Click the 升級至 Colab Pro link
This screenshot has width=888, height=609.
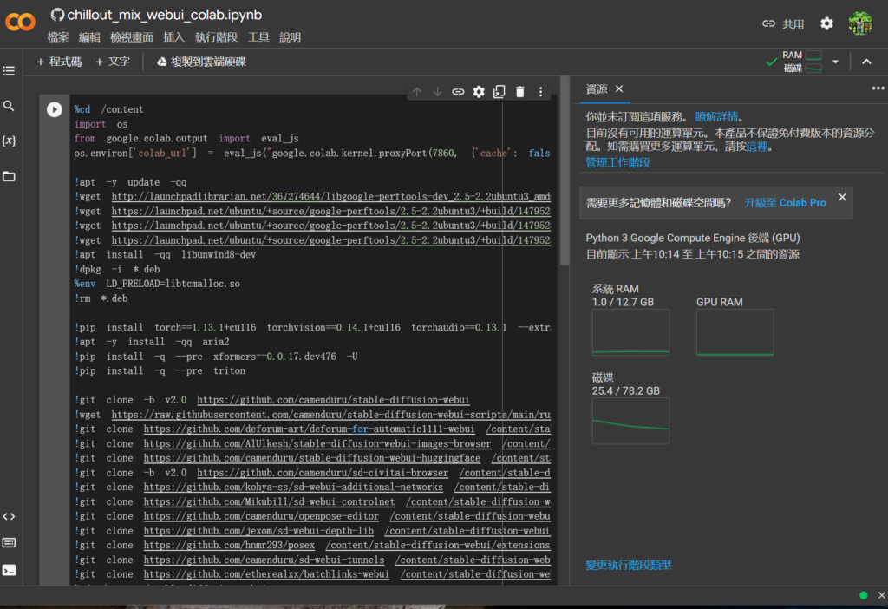(785, 202)
